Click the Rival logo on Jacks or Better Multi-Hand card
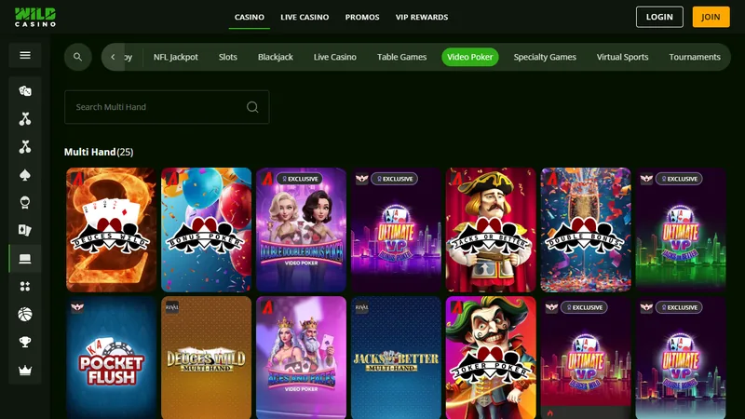The height and width of the screenshot is (419, 745). (x=361, y=307)
